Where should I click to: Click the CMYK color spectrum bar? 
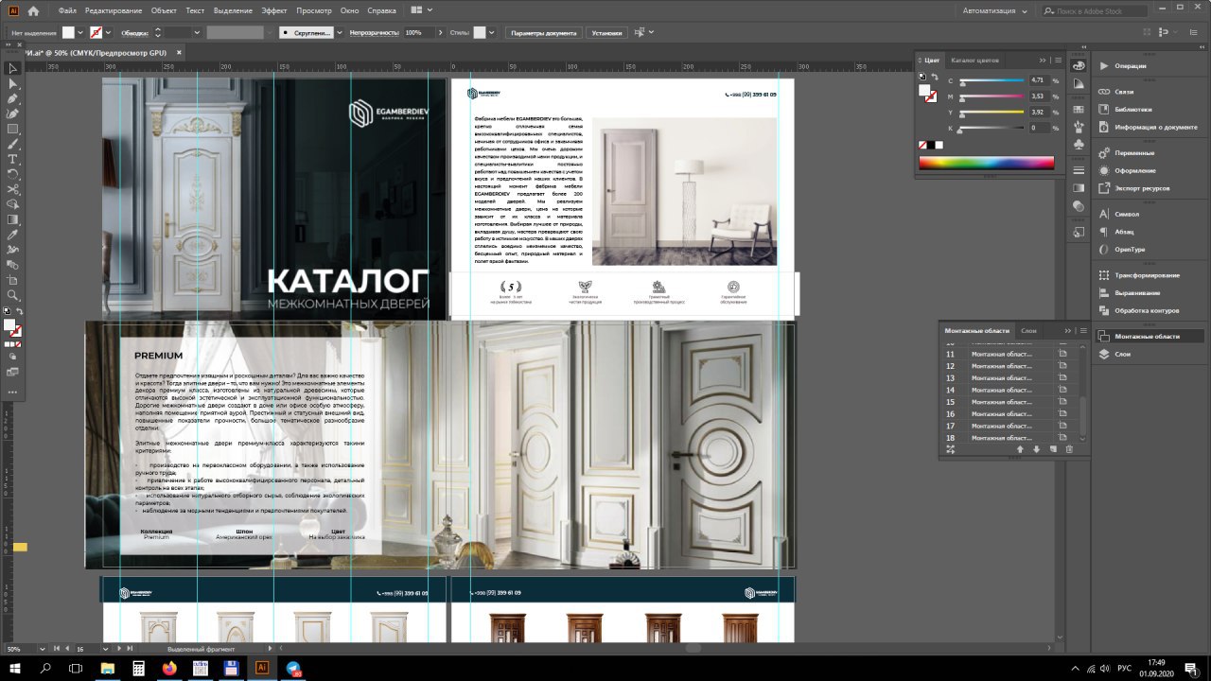pos(986,163)
